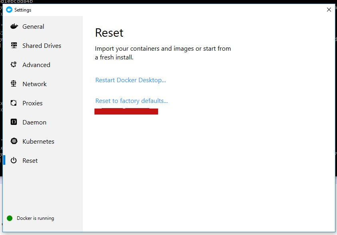Close the Settings window
337x235 pixels.
tap(329, 10)
